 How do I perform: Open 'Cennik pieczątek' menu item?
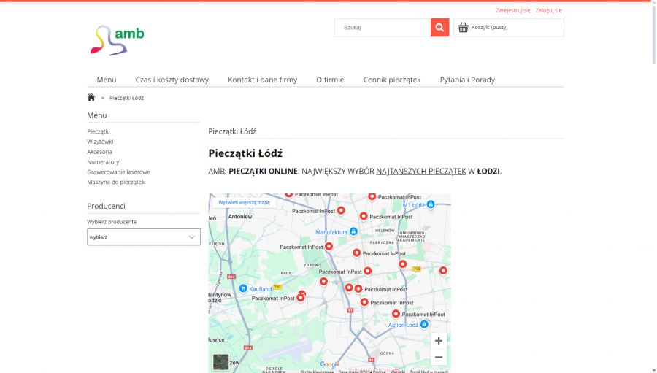click(x=392, y=80)
